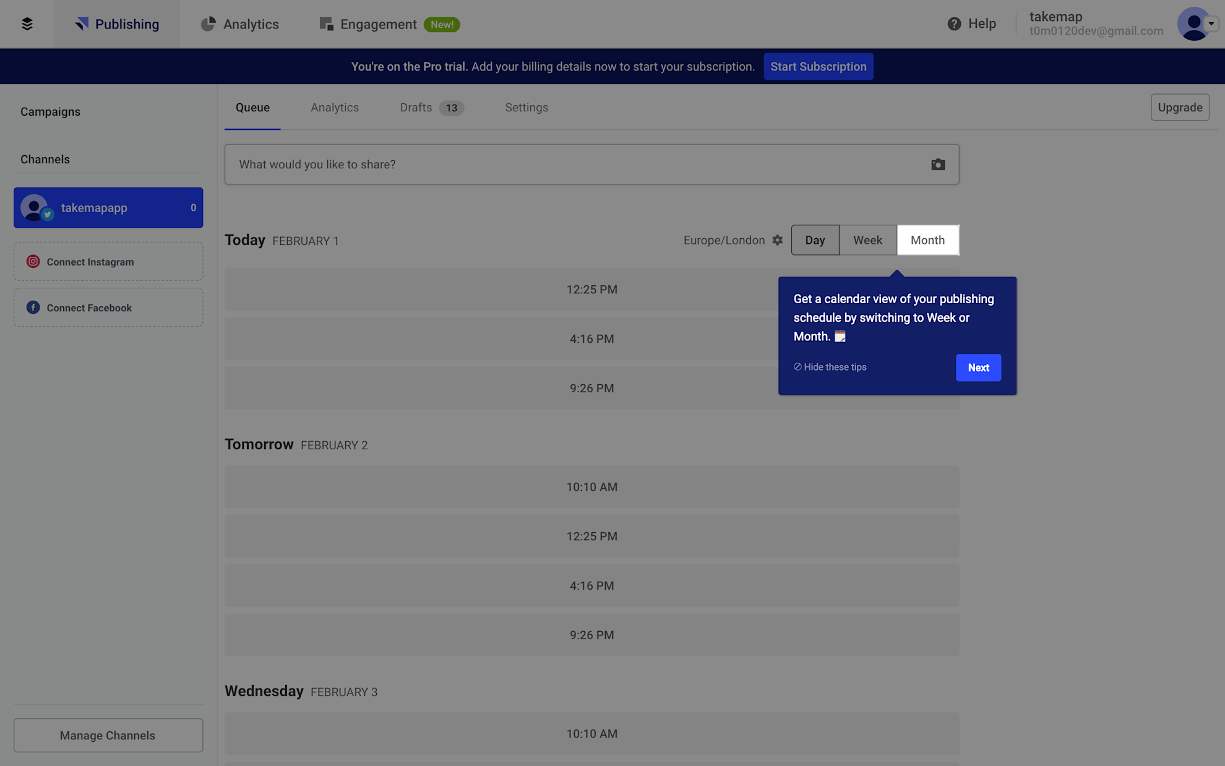The height and width of the screenshot is (766, 1225).
Task: Click the Help question mark icon
Action: pos(954,24)
